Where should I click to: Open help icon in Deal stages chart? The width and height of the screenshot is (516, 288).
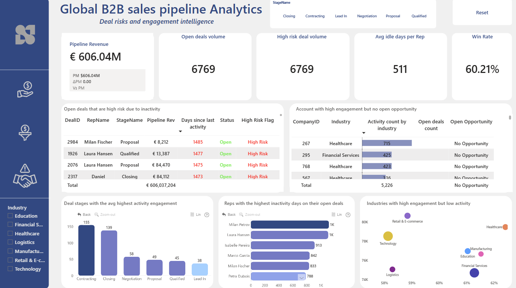207,215
